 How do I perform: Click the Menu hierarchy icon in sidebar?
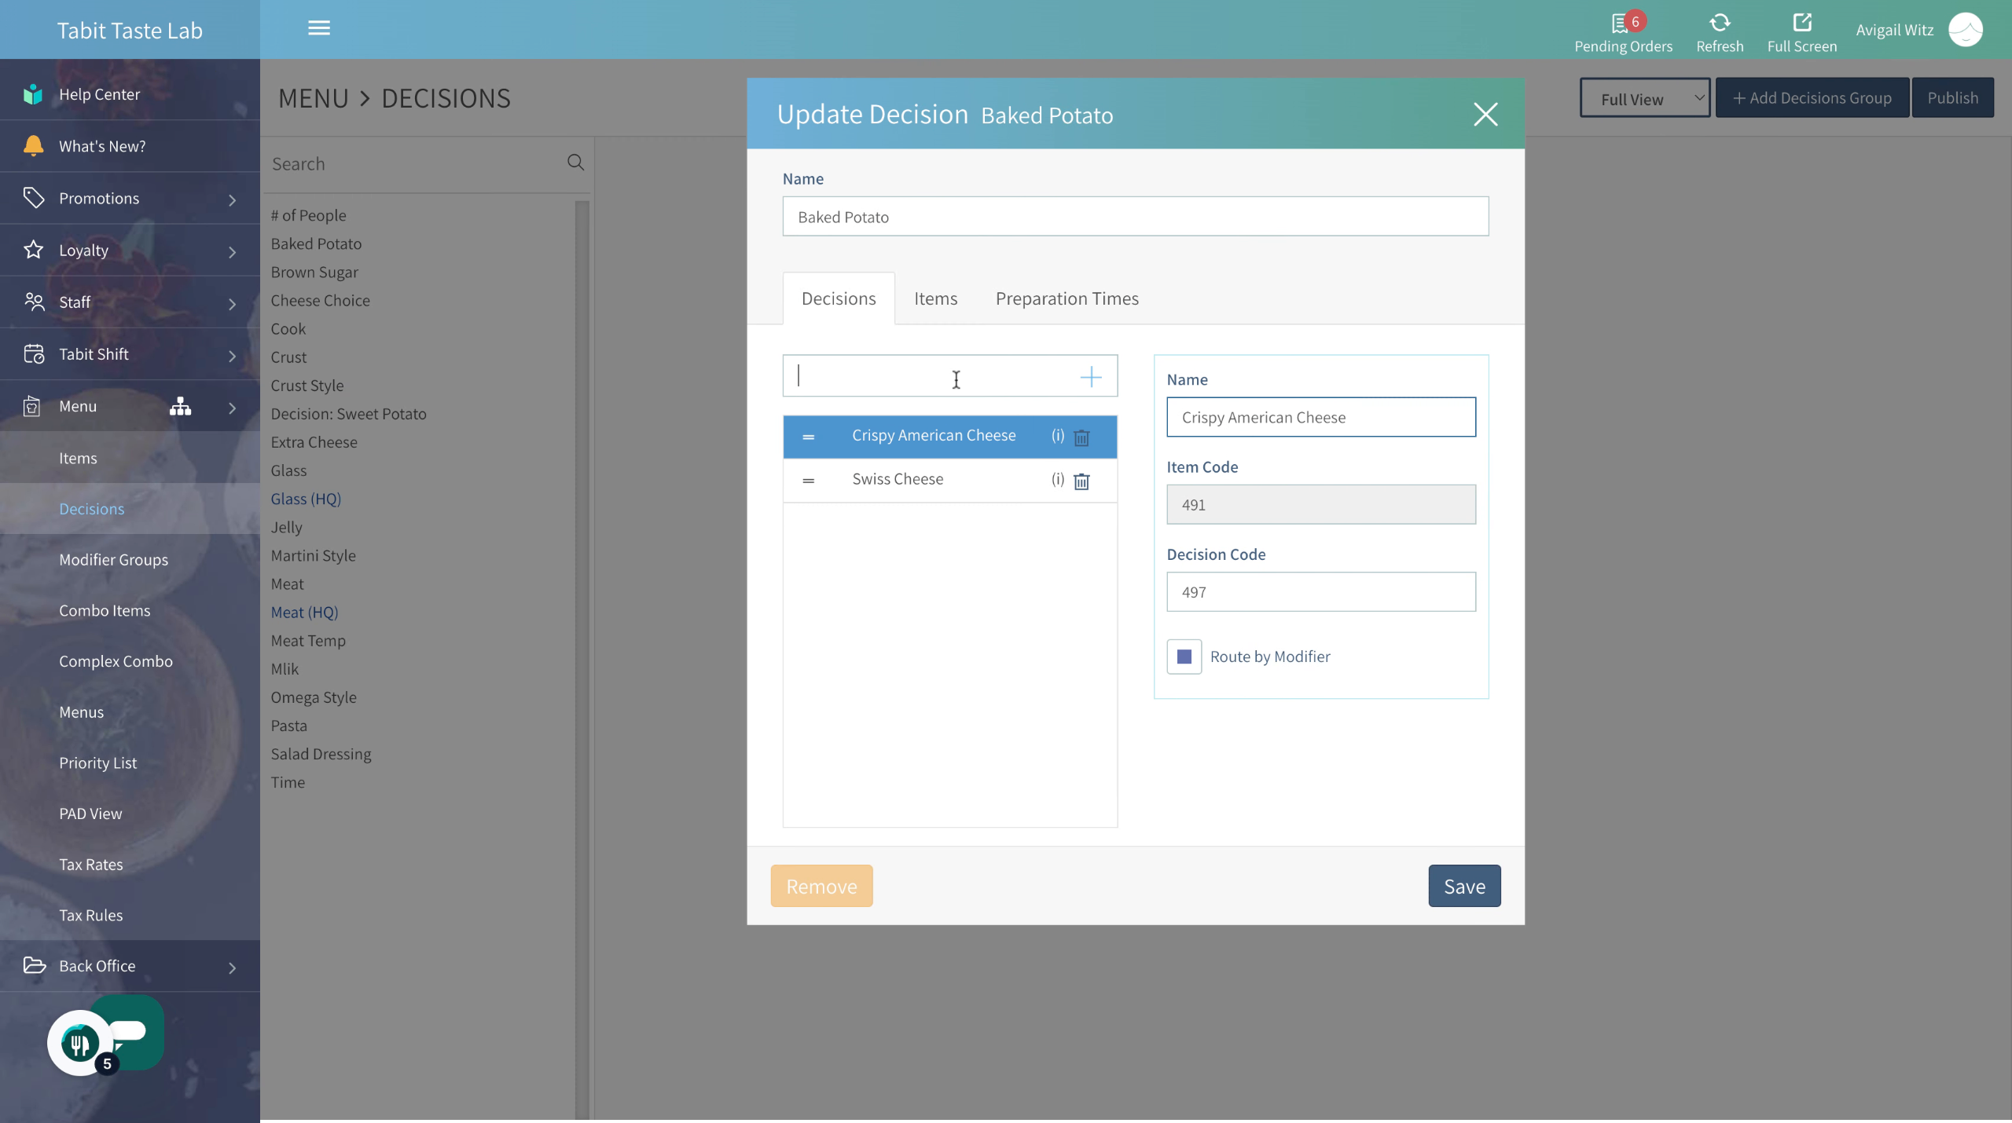[180, 406]
